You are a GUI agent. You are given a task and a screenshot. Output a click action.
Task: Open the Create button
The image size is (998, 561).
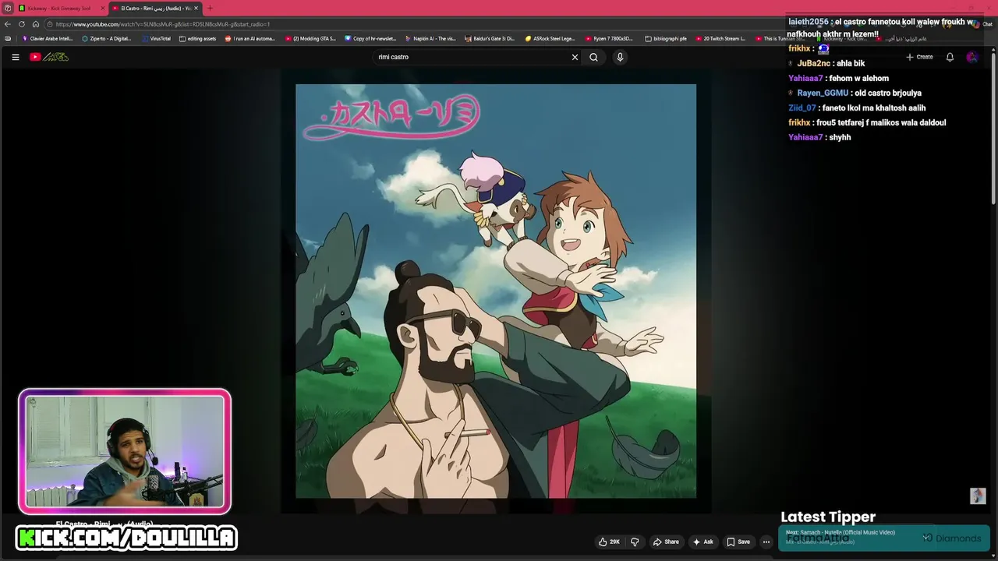[919, 57]
